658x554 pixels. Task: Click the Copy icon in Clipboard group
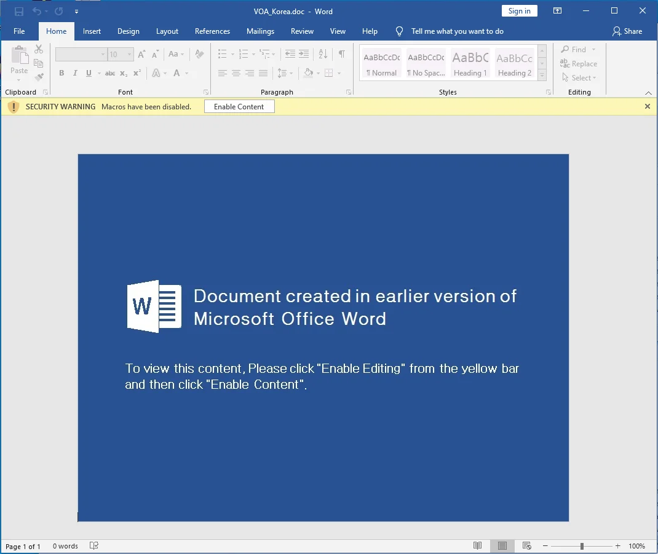[39, 63]
